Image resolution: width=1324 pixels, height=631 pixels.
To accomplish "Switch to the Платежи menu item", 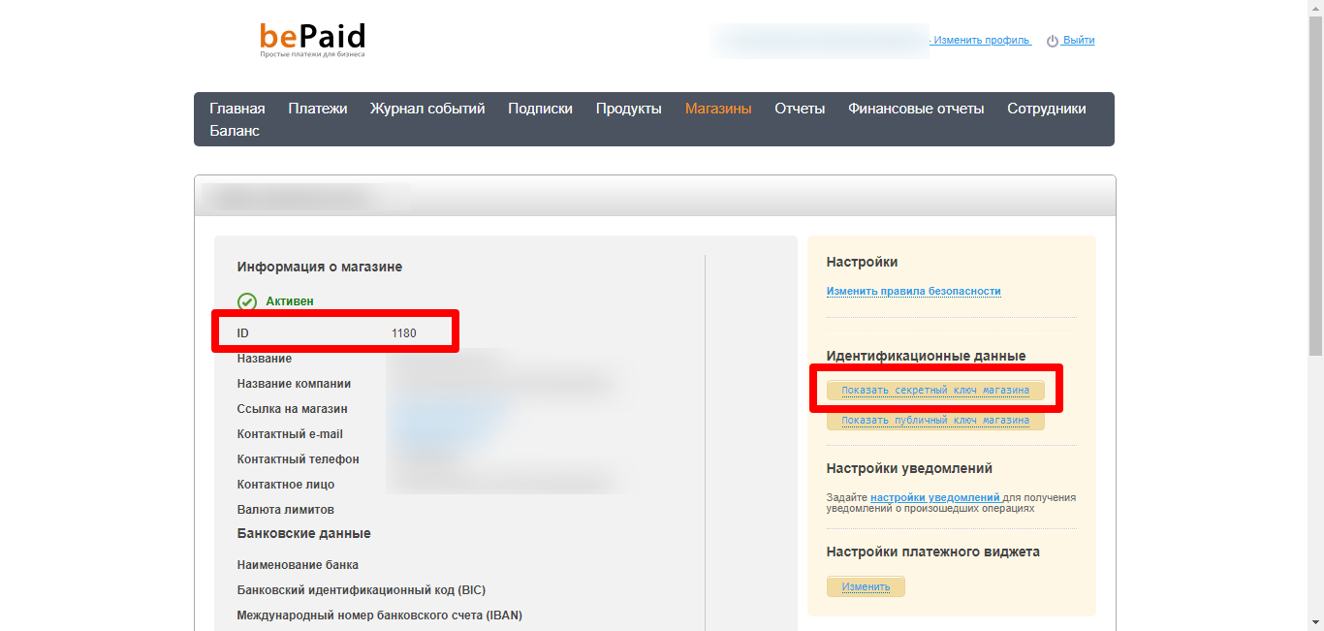I will point(318,108).
